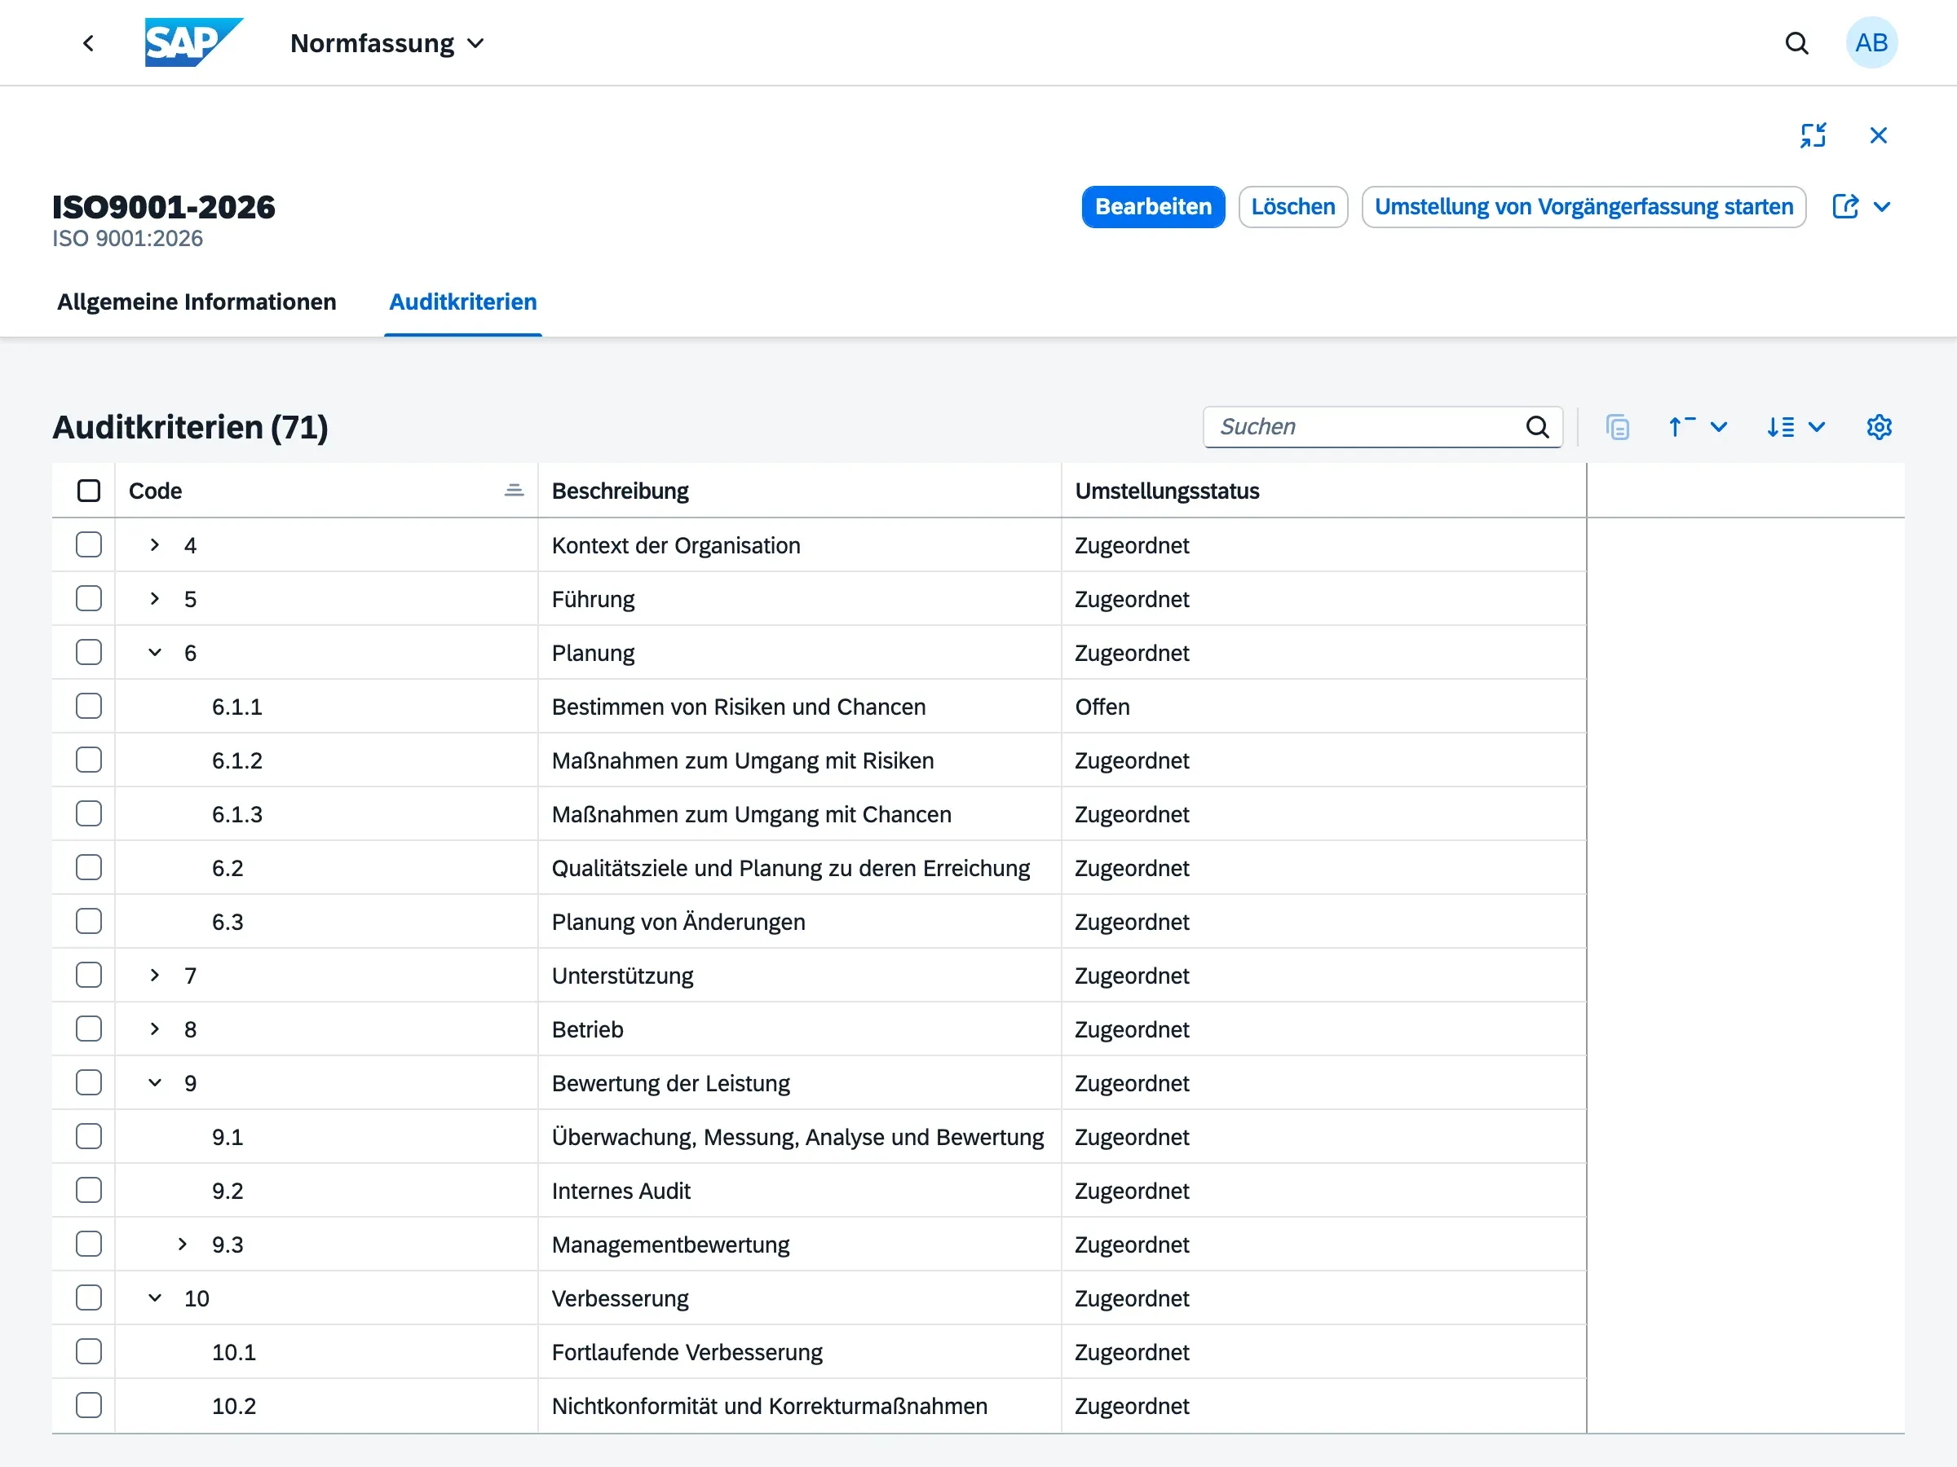The image size is (1957, 1467).
Task: Click the Offen status cell
Action: 1323,706
